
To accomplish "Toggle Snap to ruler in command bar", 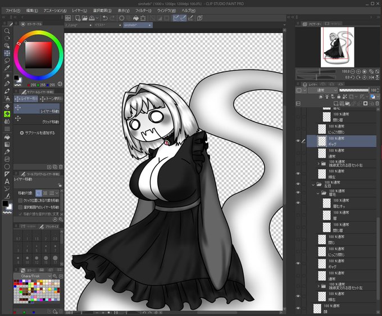I will [176, 18].
